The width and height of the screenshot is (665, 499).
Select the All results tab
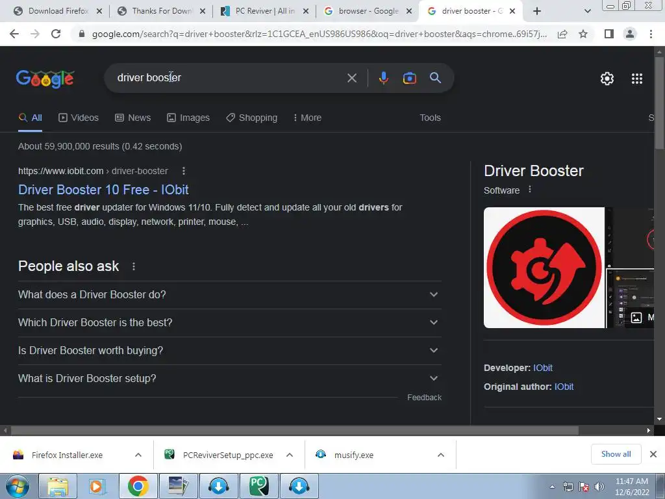[30, 118]
